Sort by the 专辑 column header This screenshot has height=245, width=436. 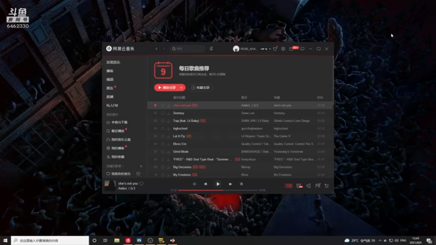pos(277,97)
